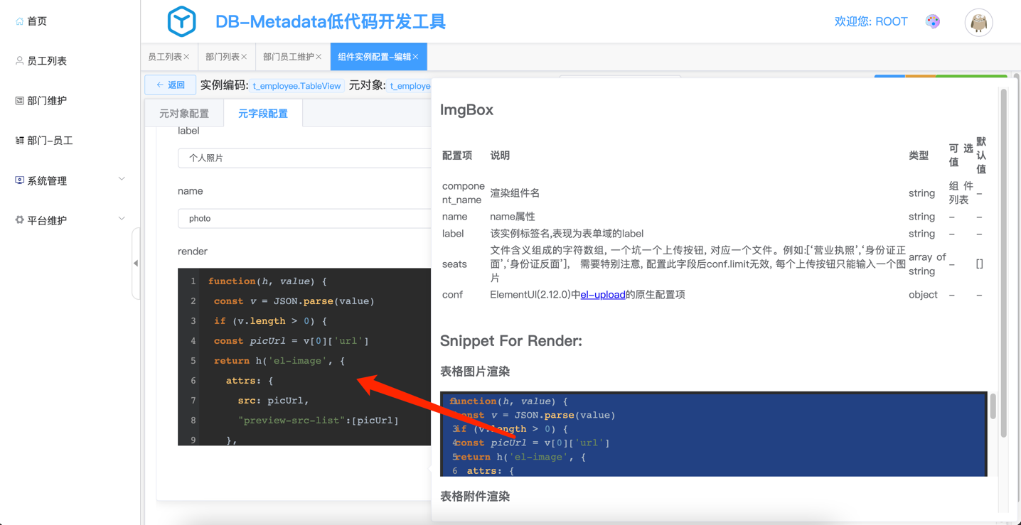Click the 返回 back button
Viewport: 1021px width, 525px height.
[171, 85]
